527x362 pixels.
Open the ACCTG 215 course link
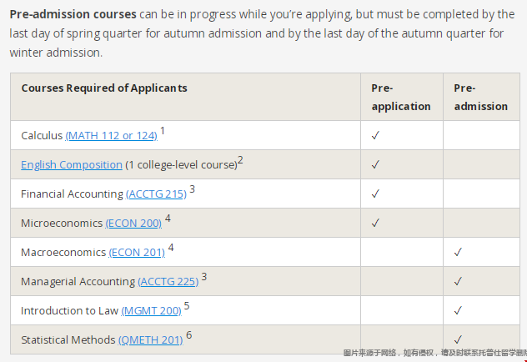[156, 194]
